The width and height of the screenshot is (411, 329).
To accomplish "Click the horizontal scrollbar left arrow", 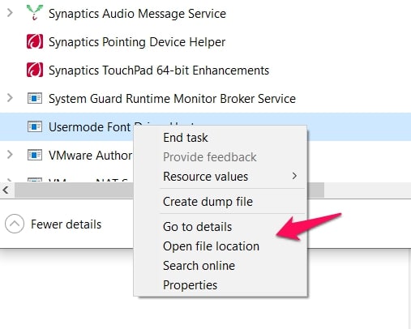I will (6, 190).
